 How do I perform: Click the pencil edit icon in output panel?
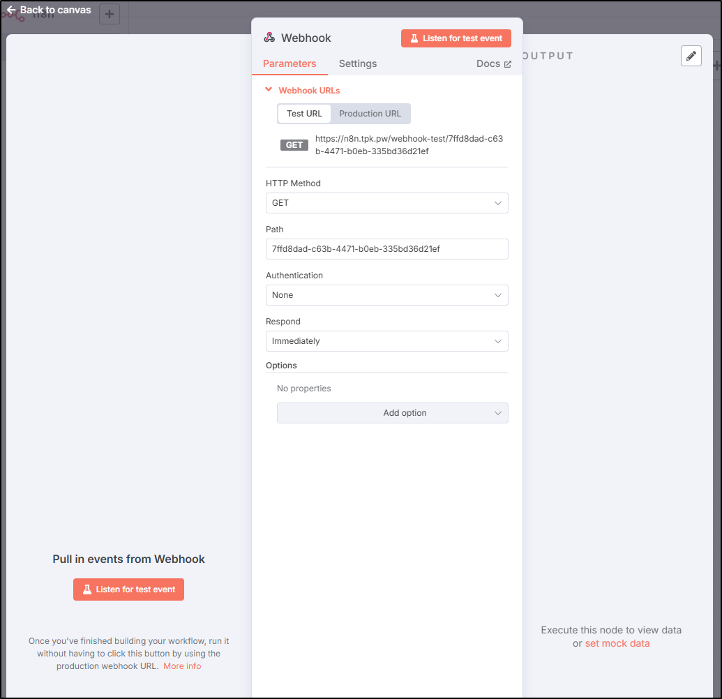[x=691, y=56]
